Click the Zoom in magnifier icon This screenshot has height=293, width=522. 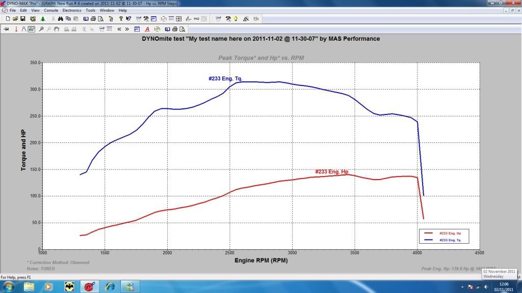coord(41,29)
